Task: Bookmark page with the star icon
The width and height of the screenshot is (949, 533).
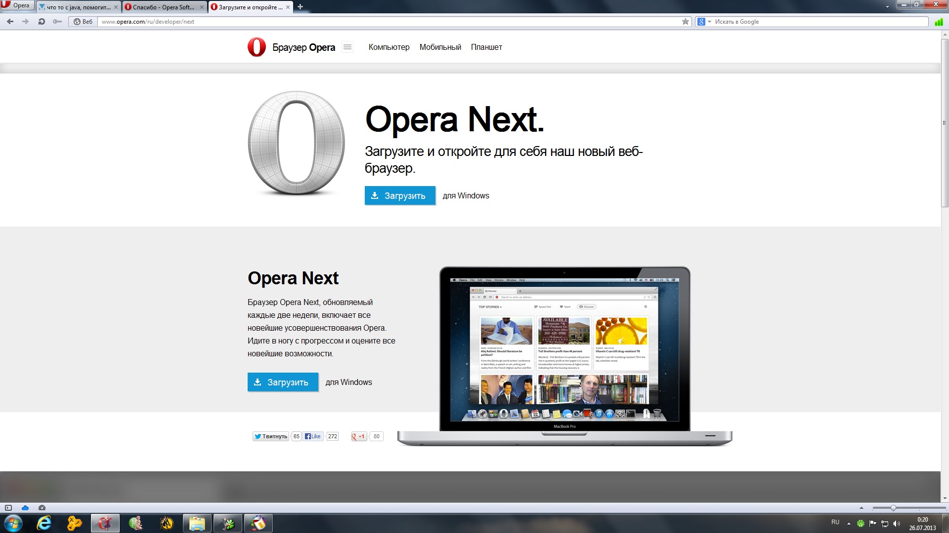Action: click(685, 22)
